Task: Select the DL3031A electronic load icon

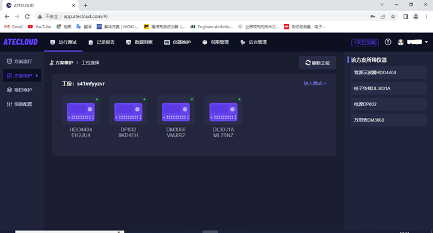Action: (x=223, y=111)
